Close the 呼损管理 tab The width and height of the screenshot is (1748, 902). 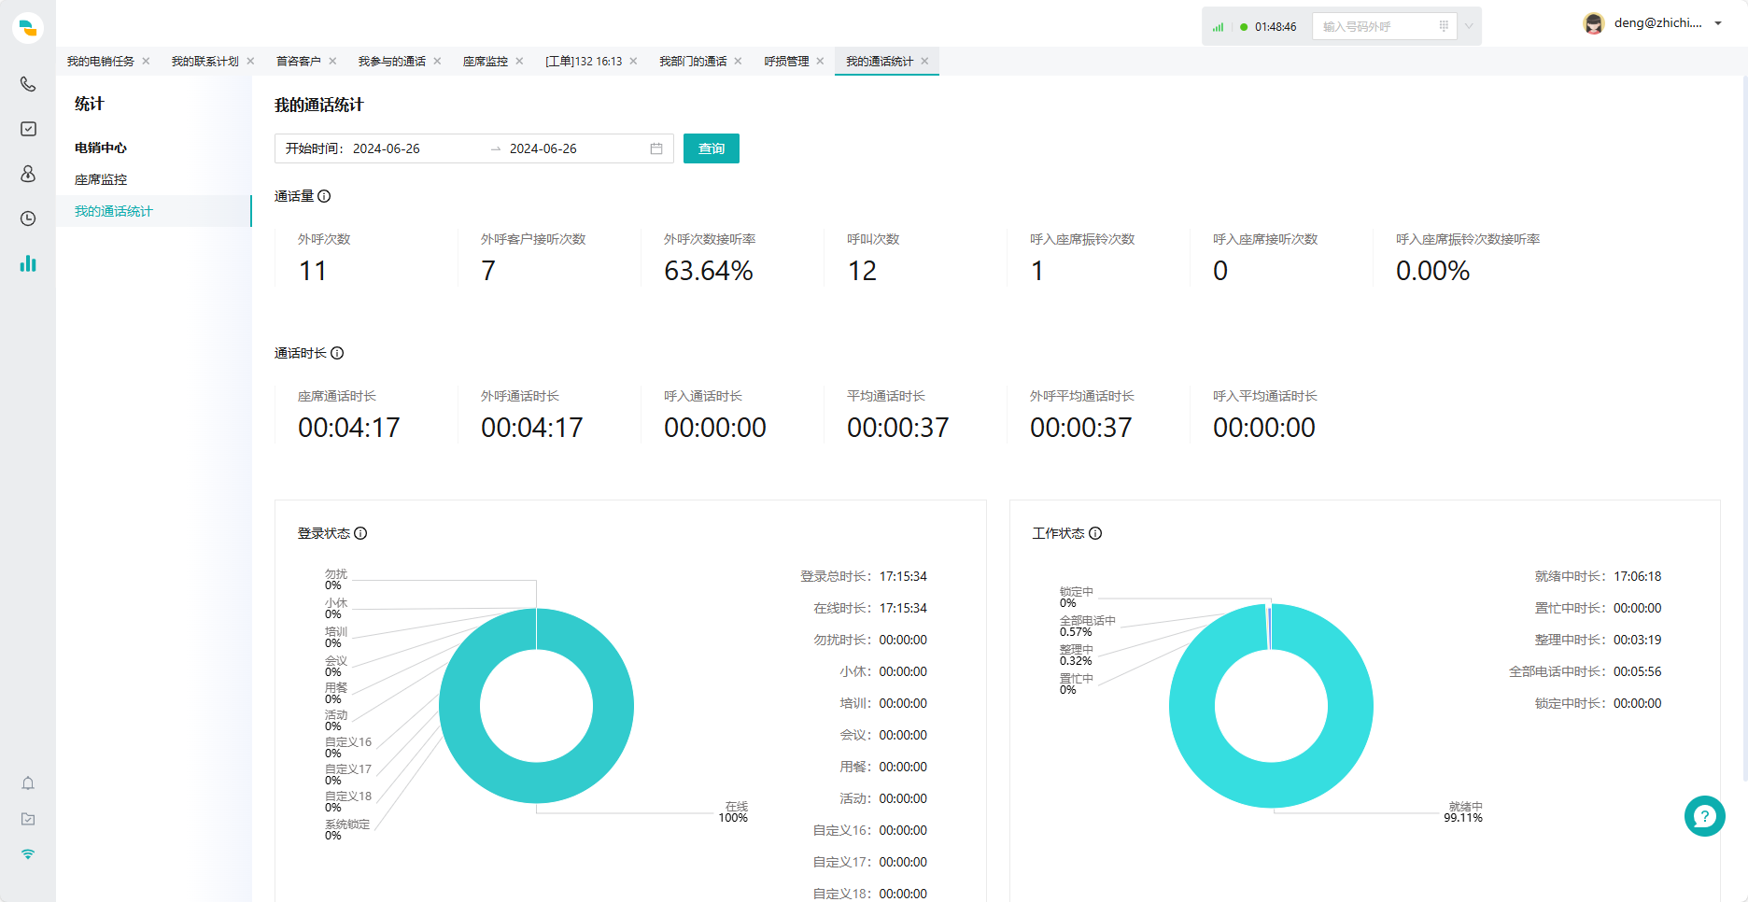(x=820, y=62)
